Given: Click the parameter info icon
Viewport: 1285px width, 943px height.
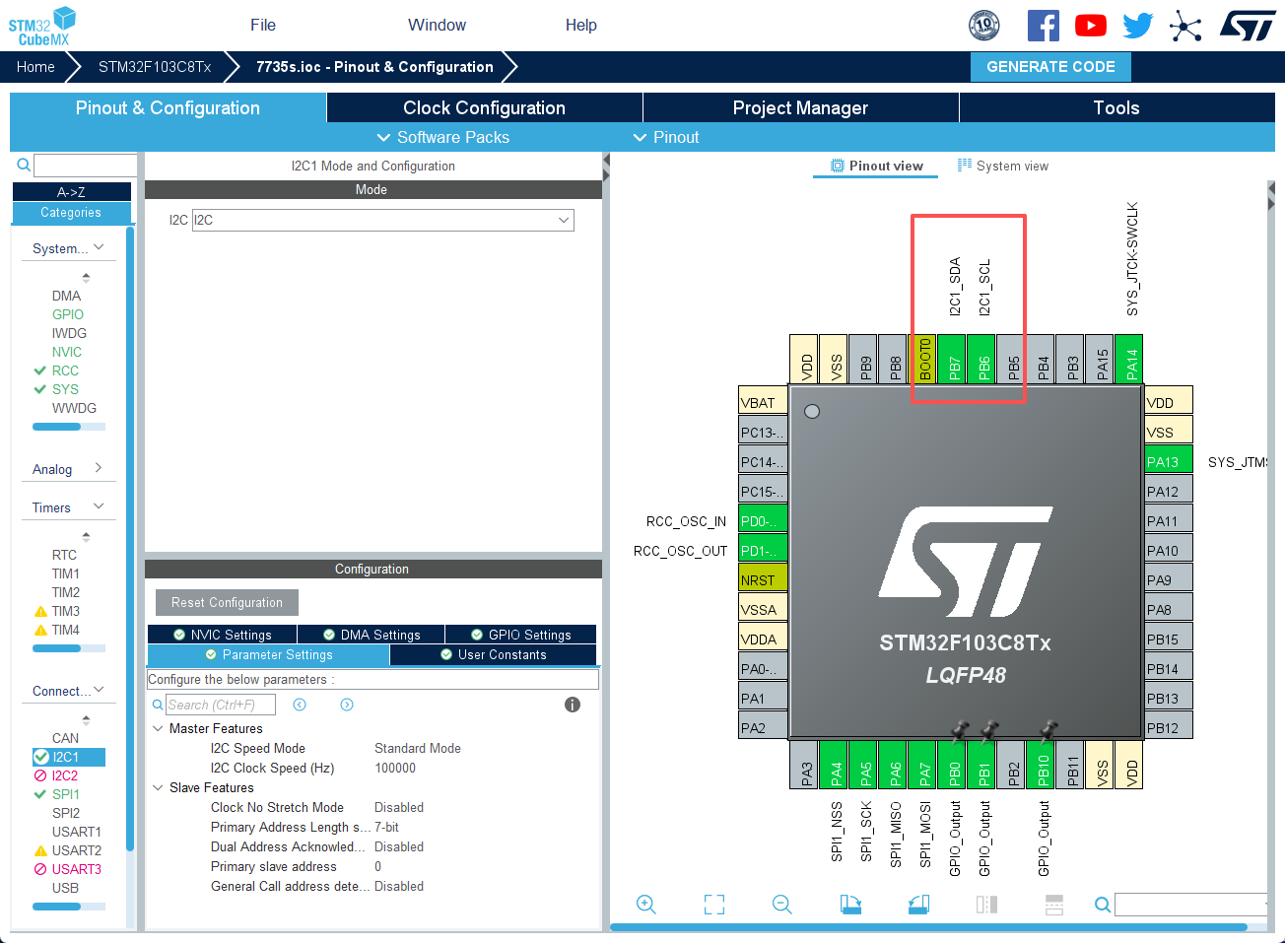Looking at the screenshot, I should tap(573, 705).
